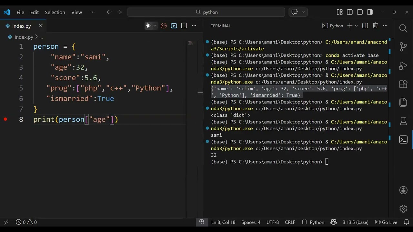
Task: Go back with the left arrow
Action: point(109,12)
